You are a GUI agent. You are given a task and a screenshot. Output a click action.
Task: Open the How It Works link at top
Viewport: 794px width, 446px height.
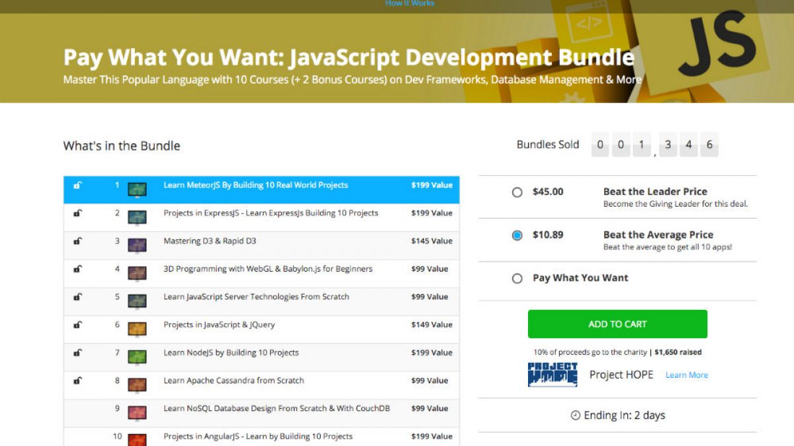pos(410,3)
